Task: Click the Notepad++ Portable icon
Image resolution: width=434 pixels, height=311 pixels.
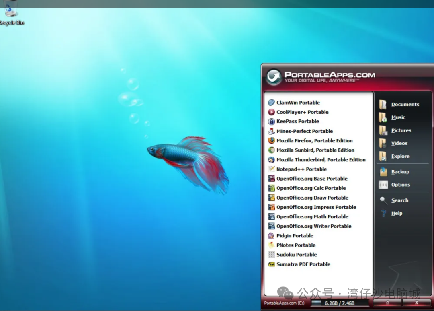Action: (x=271, y=169)
